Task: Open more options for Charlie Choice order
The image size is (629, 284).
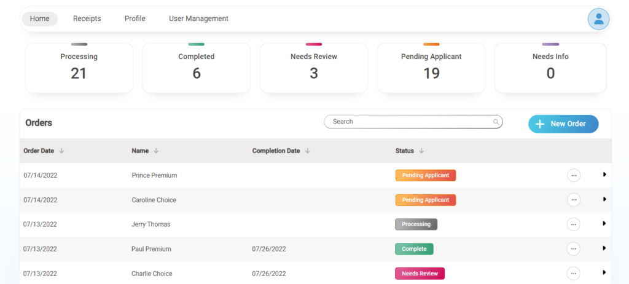Action: [x=574, y=274]
